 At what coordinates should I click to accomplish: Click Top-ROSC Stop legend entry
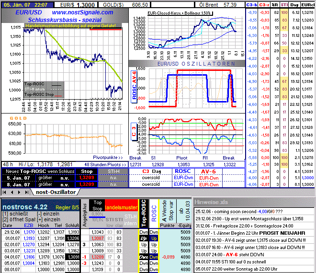point(43,95)
